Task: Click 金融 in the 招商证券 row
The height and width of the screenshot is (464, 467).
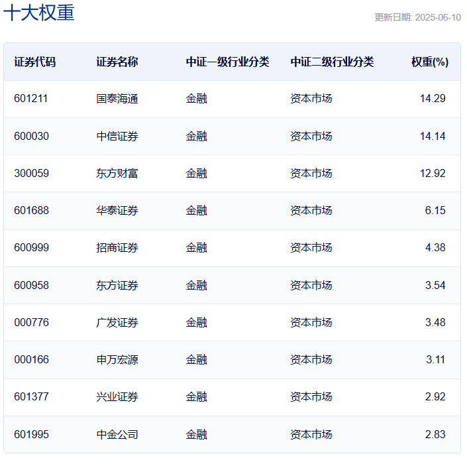Action: 196,248
